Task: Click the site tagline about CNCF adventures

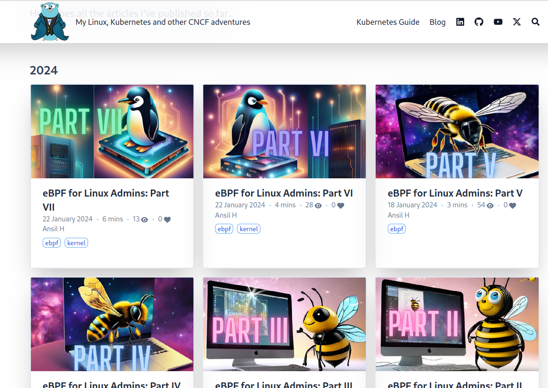Action: coord(163,22)
